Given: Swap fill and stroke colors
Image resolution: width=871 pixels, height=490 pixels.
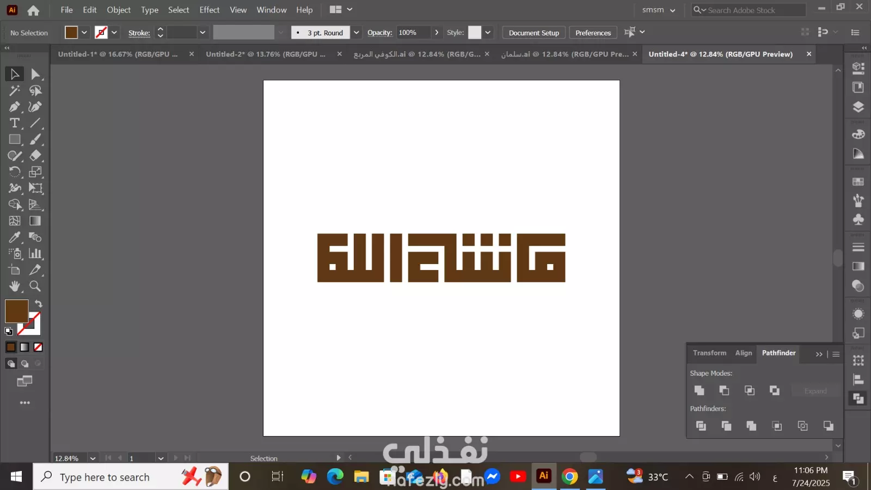Looking at the screenshot, I should 39,303.
